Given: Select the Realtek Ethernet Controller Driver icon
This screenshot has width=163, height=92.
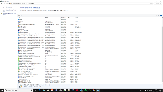Looking at the screenshot, I should (x=18, y=53).
